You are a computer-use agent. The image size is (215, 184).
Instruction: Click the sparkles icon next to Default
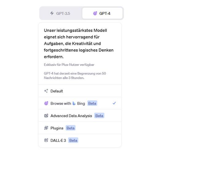coord(46,91)
